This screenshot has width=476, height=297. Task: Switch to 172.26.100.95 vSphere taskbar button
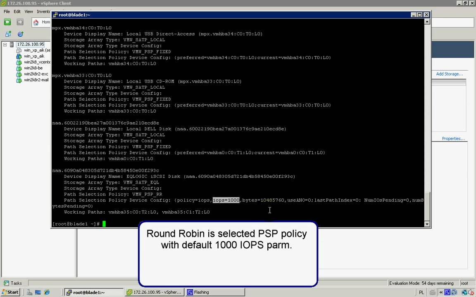[x=154, y=292]
